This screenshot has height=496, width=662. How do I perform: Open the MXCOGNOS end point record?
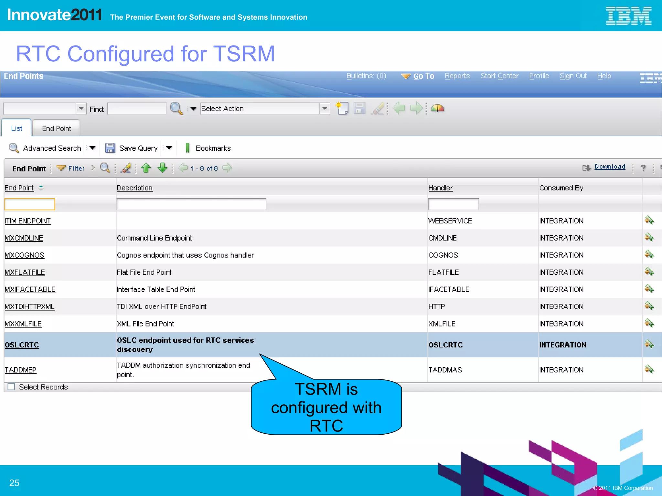point(25,255)
